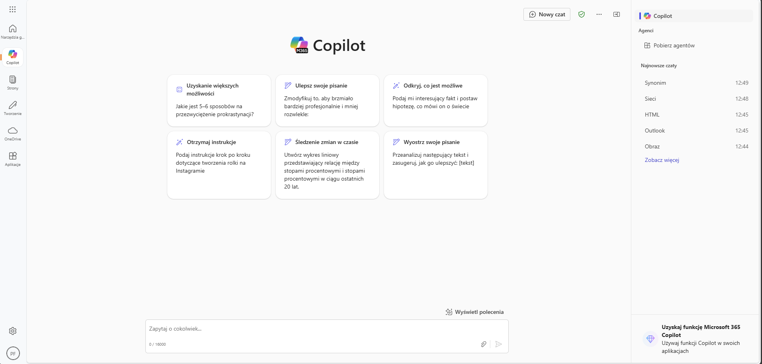Viewport: 762px width, 364px height.
Task: Click the PF account avatar
Action: pyautogui.click(x=13, y=353)
